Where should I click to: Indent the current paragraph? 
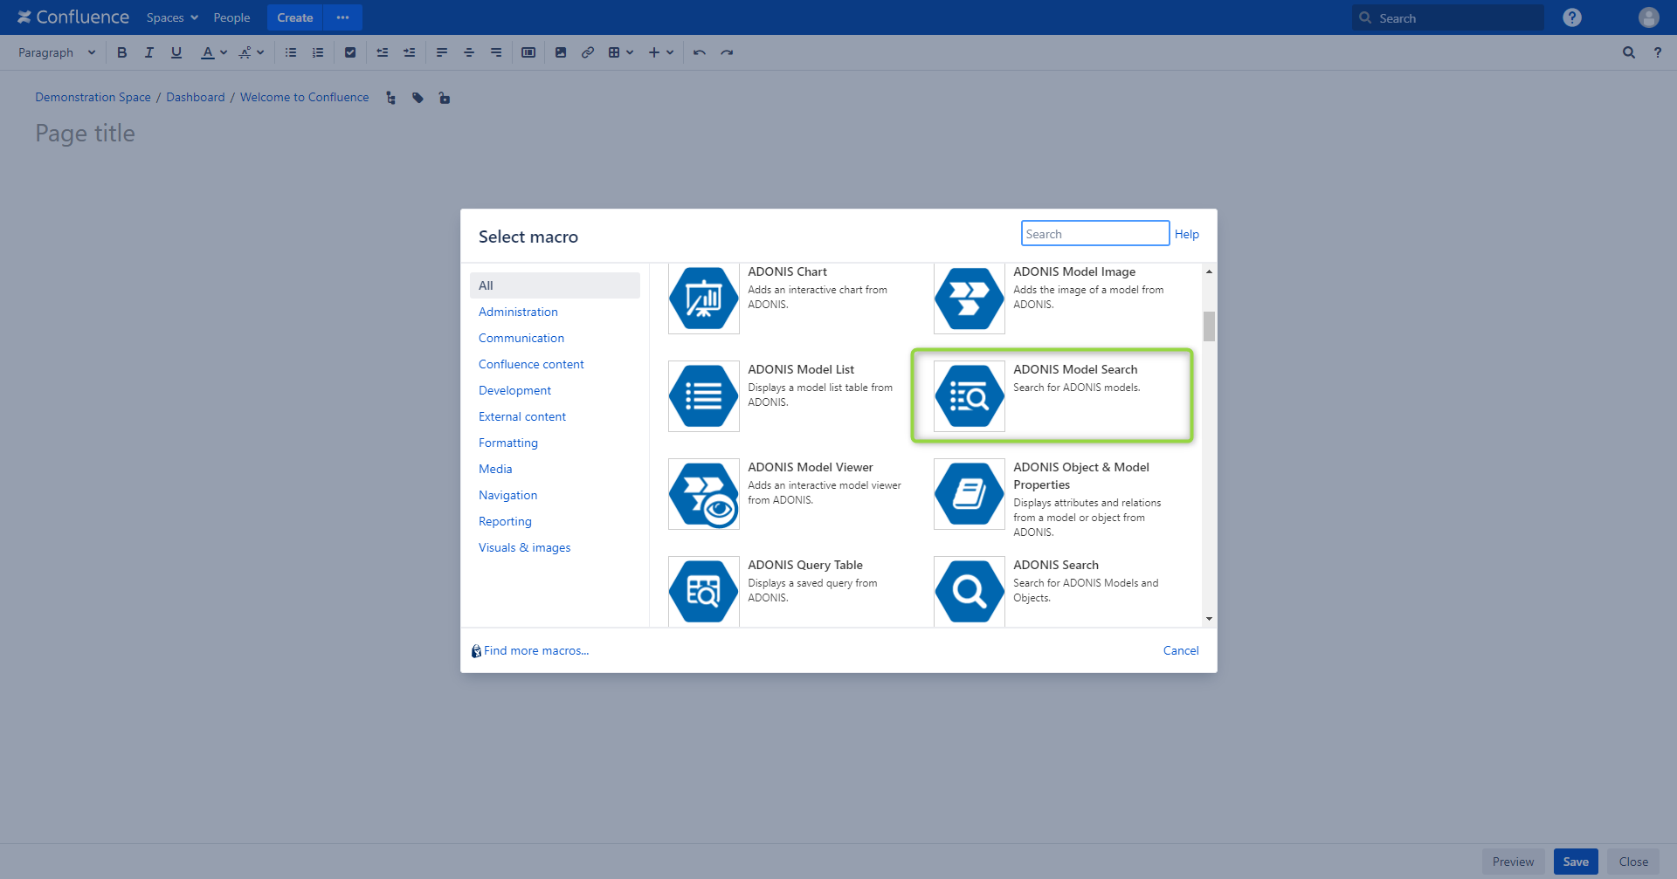point(410,52)
